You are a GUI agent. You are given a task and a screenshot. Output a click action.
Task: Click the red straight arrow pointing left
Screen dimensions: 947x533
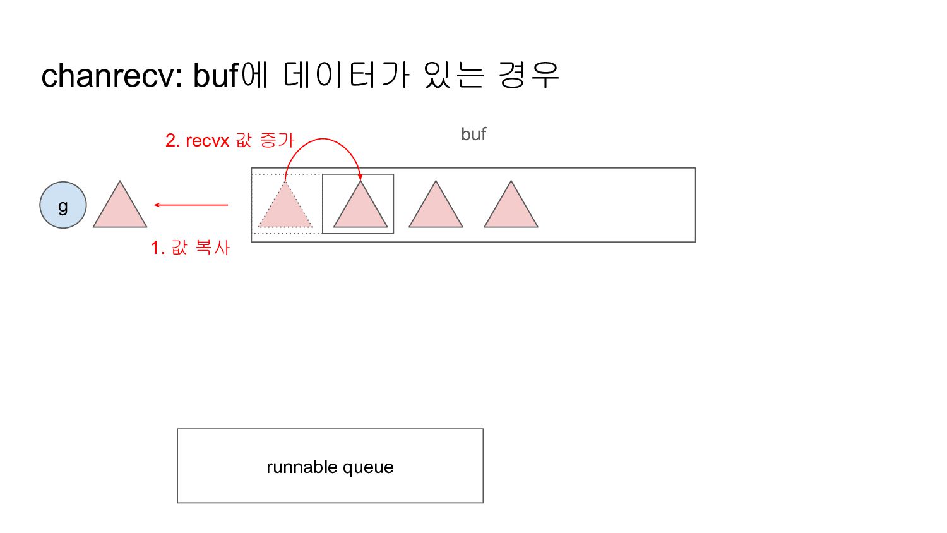pos(191,205)
